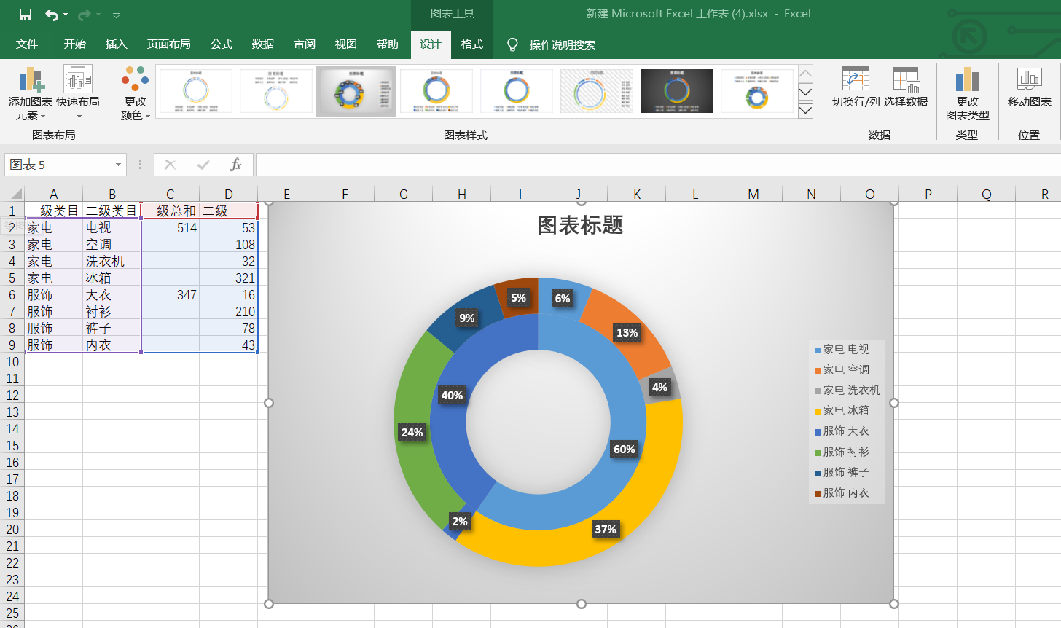1061x628 pixels.
Task: Click legend entry 服饰 衬衫
Action: point(842,452)
